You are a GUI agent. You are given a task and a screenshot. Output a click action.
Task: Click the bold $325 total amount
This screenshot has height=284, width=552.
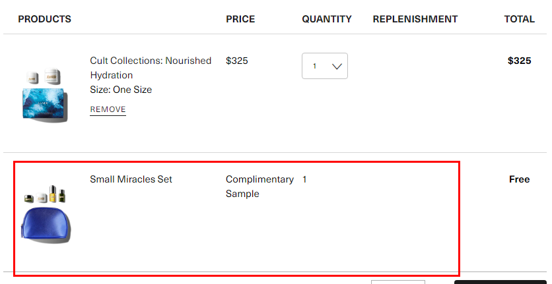pyautogui.click(x=519, y=61)
